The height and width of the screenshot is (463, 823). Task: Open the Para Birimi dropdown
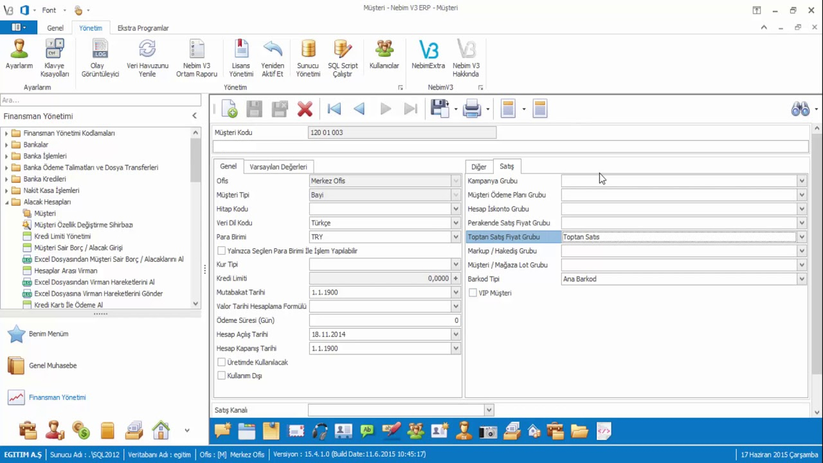coord(455,237)
